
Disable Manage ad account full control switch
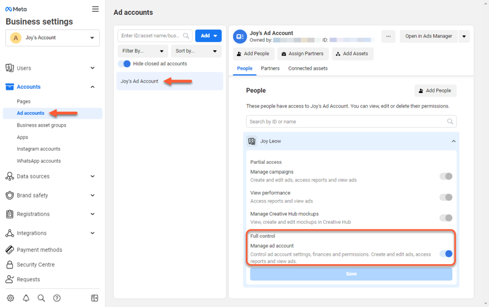point(446,254)
